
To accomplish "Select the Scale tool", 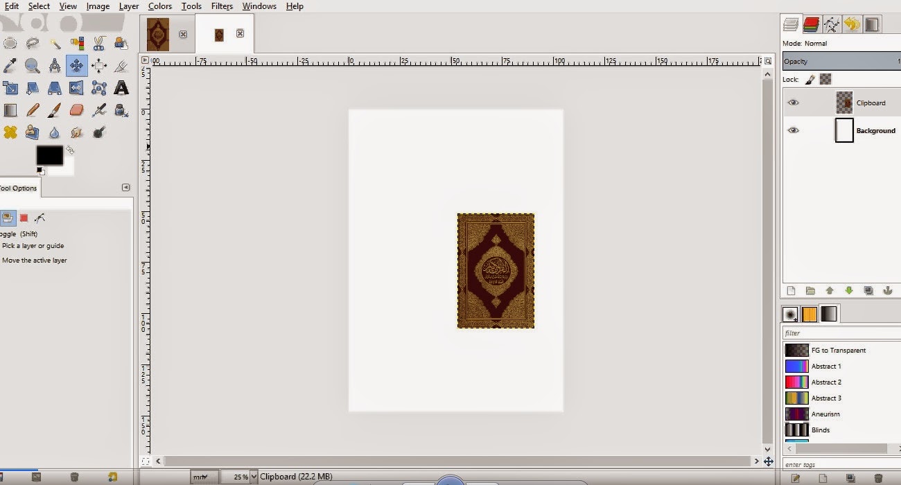I will [x=10, y=88].
